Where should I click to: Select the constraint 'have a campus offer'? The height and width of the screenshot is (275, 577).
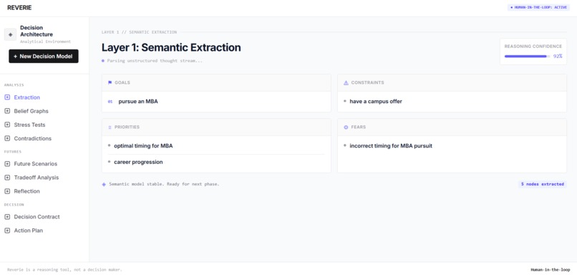pos(376,102)
